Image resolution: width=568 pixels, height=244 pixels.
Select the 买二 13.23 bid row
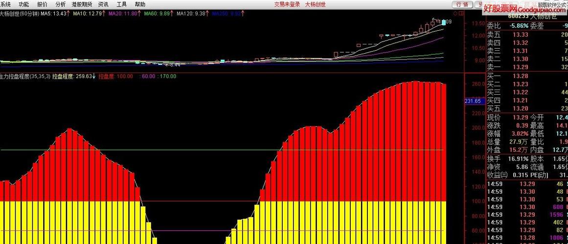[527, 84]
